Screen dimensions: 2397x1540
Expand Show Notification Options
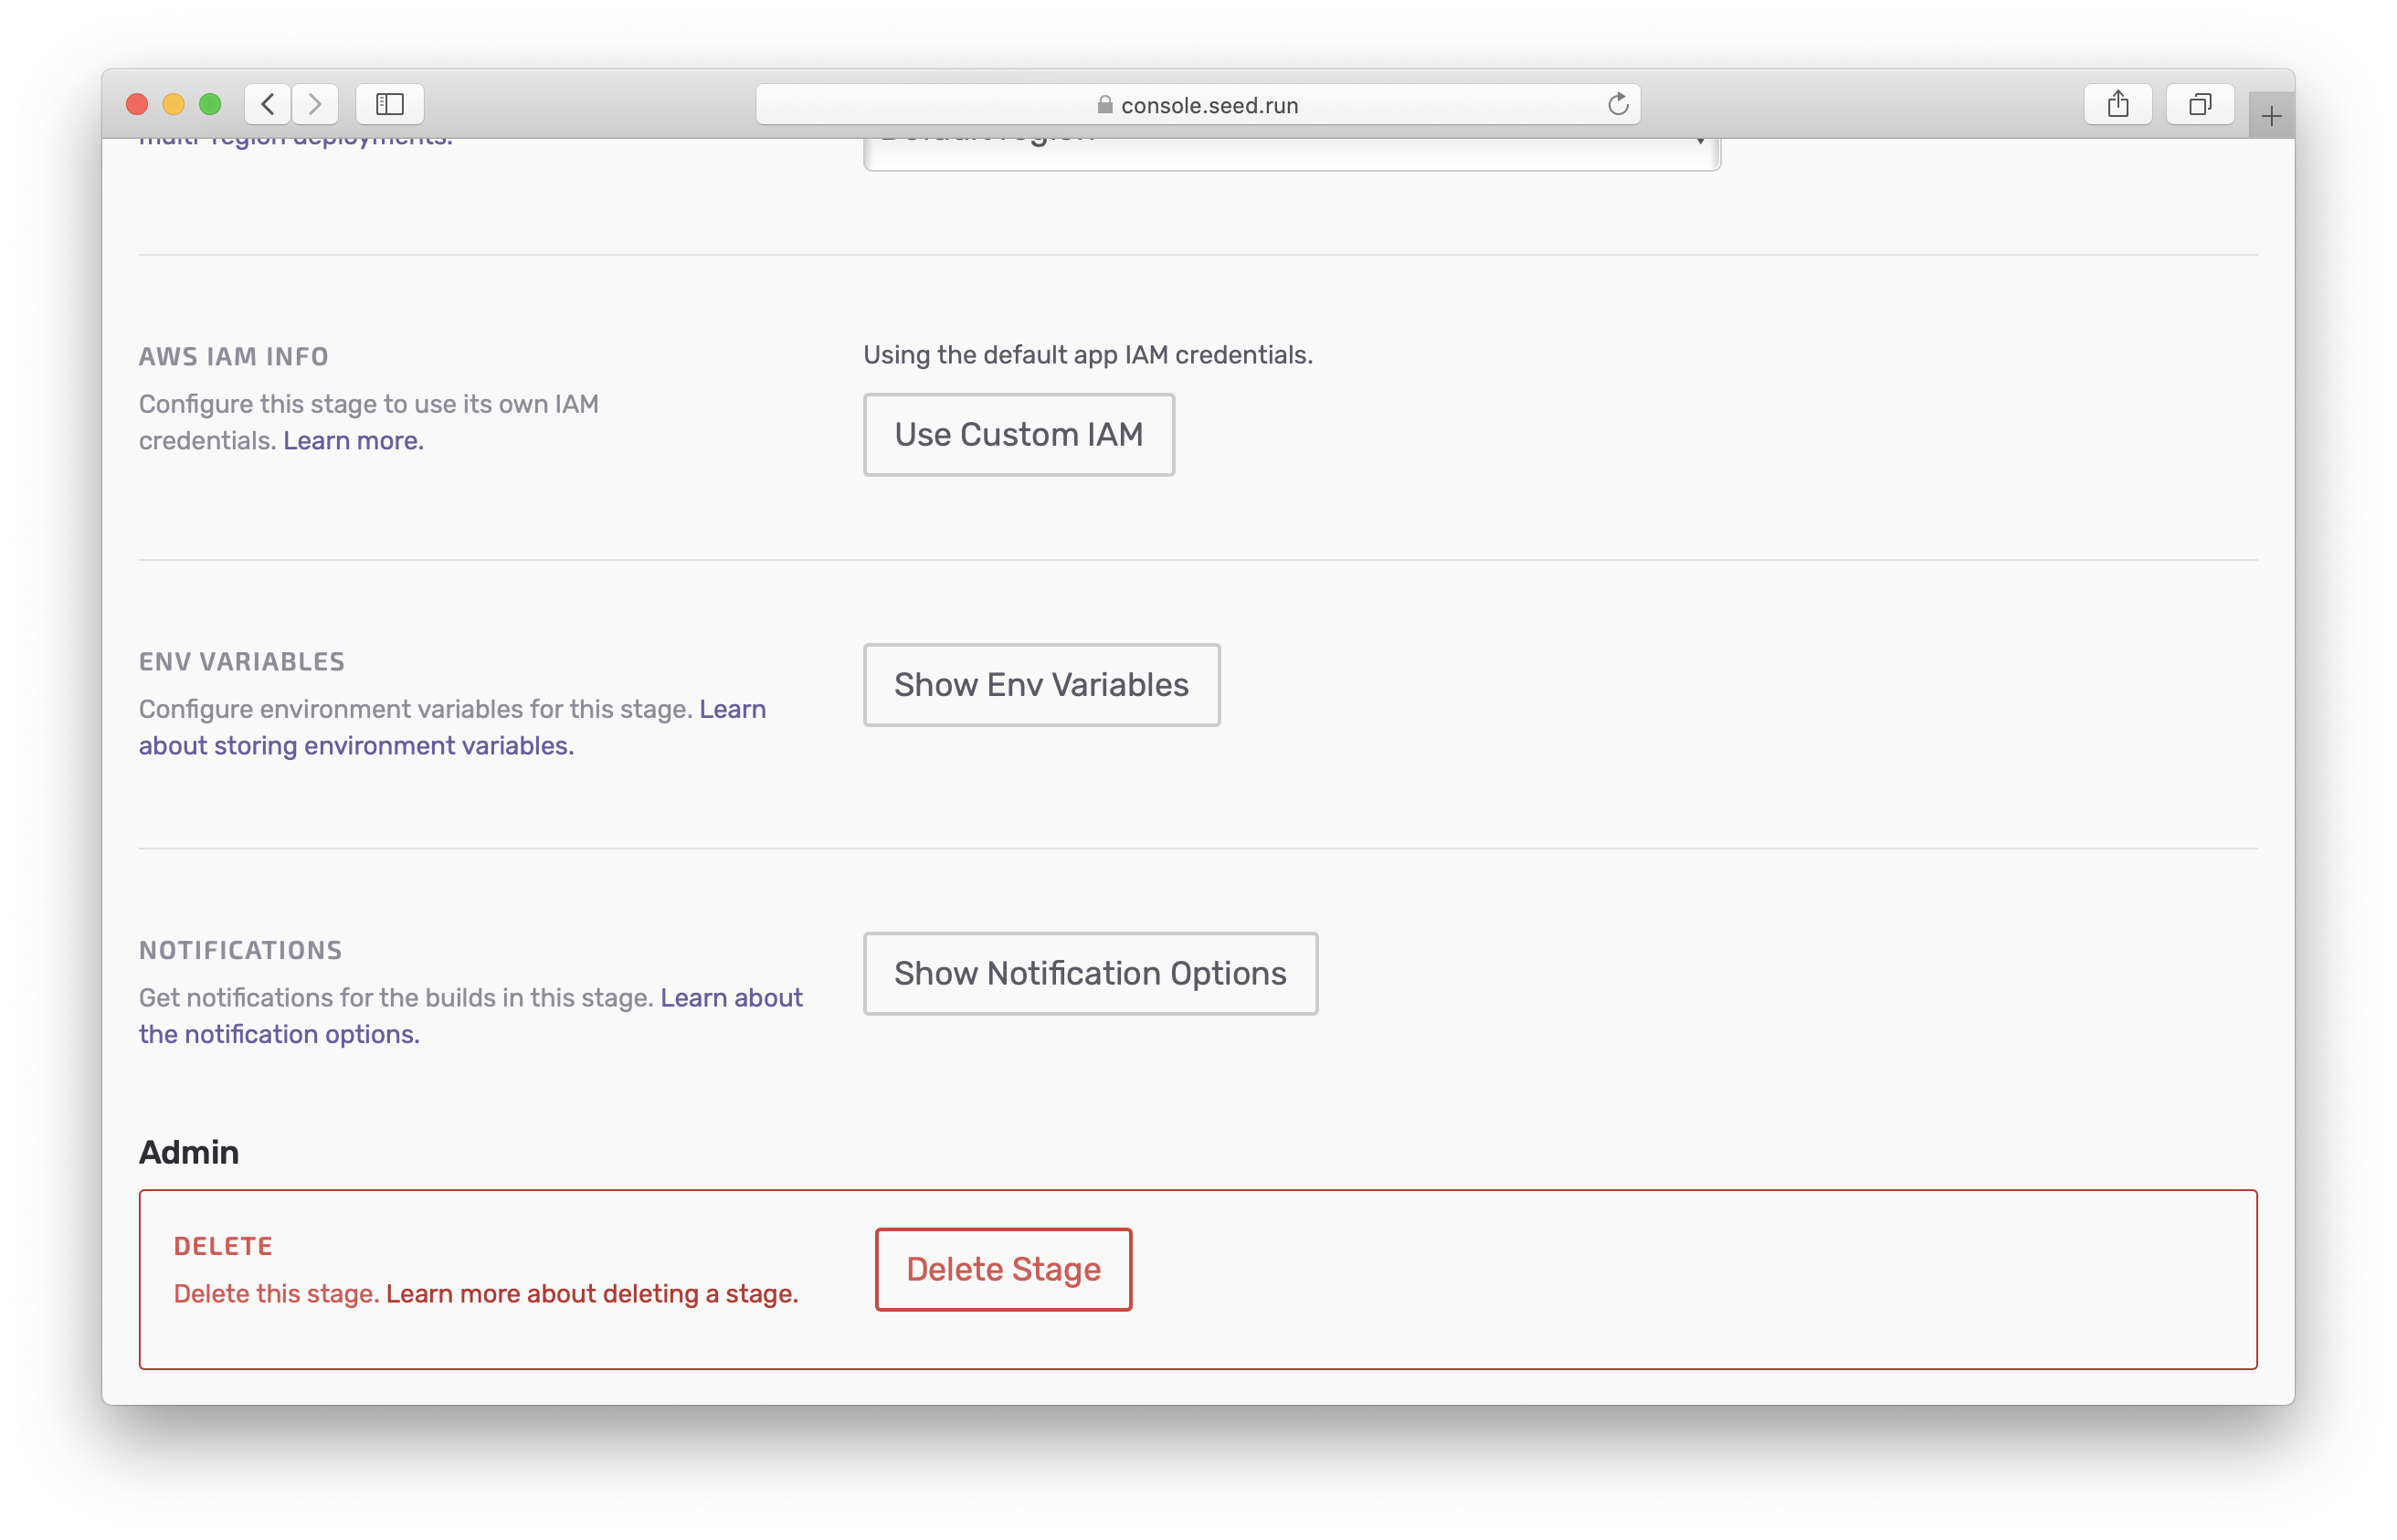[1089, 974]
